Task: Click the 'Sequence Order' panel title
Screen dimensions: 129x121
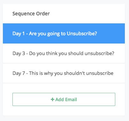Action: click(x=31, y=14)
